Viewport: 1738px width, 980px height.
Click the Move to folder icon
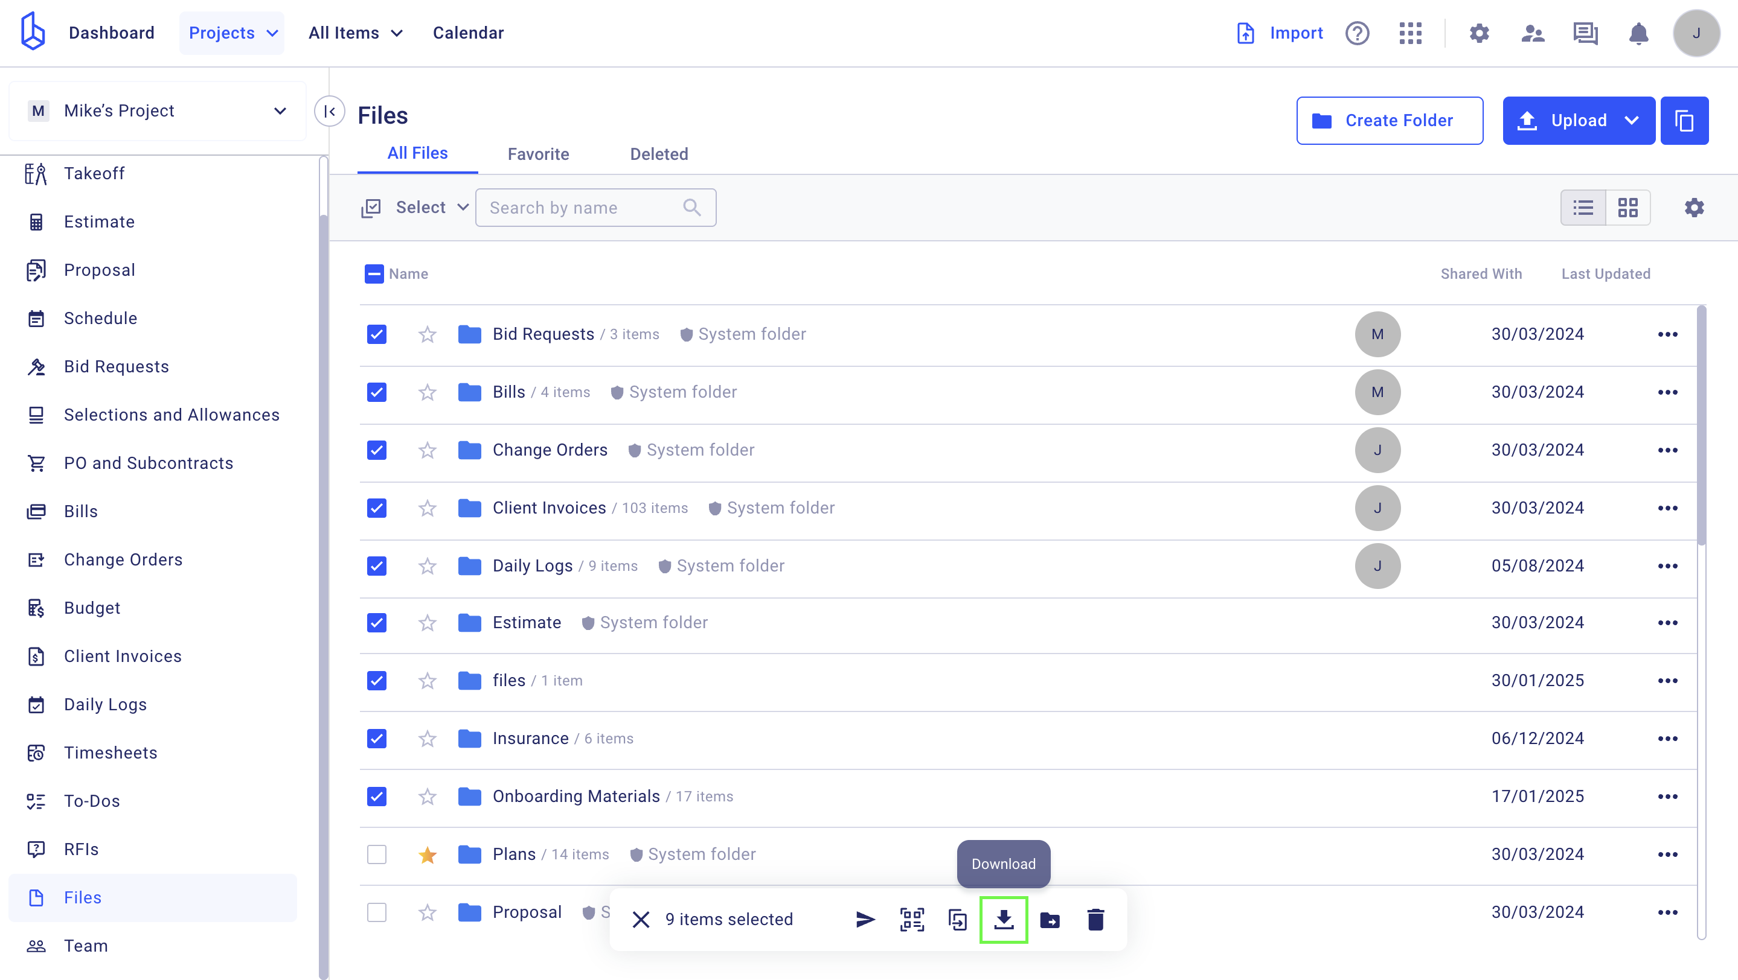click(x=1050, y=919)
